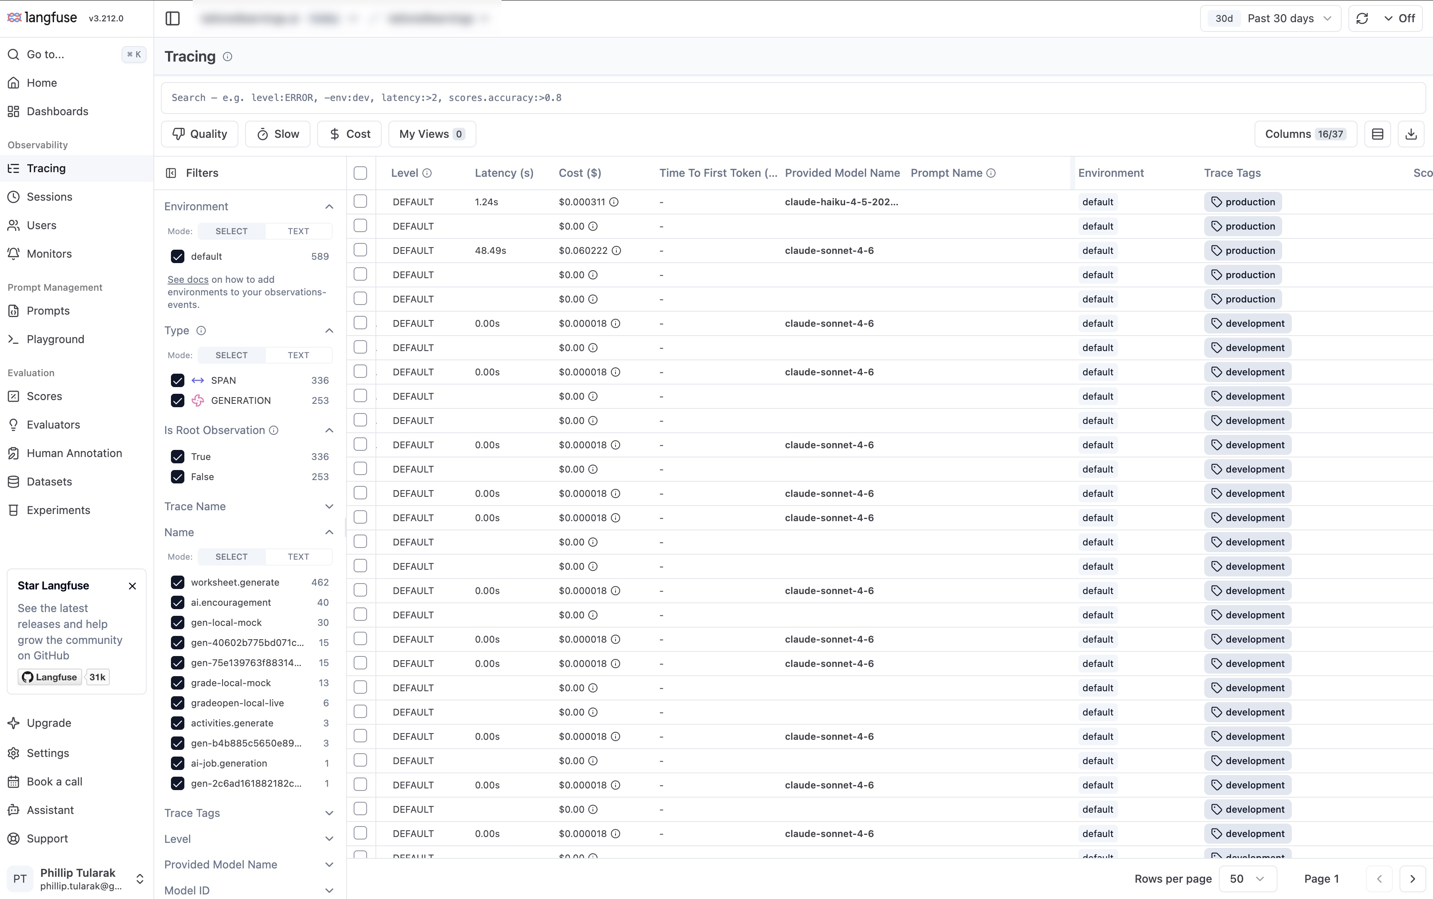Toggle the select-all rows checkbox
Screen dimensions: 1433x899
(x=360, y=173)
